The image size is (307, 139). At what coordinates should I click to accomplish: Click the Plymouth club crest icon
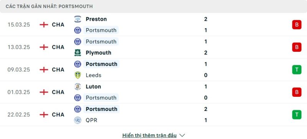tap(78, 53)
